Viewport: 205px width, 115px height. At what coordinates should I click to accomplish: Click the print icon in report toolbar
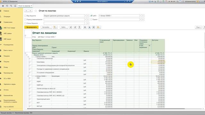(85, 27)
